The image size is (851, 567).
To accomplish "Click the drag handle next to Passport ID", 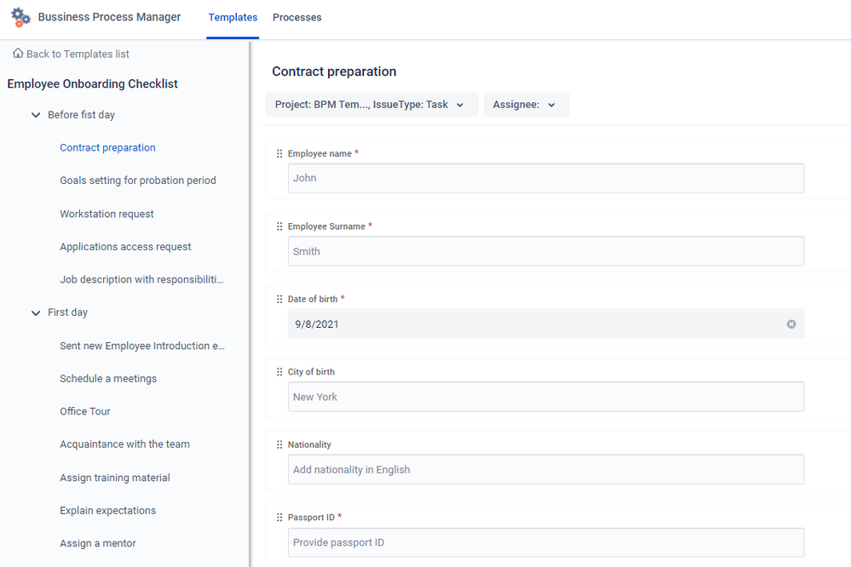I will 279,517.
